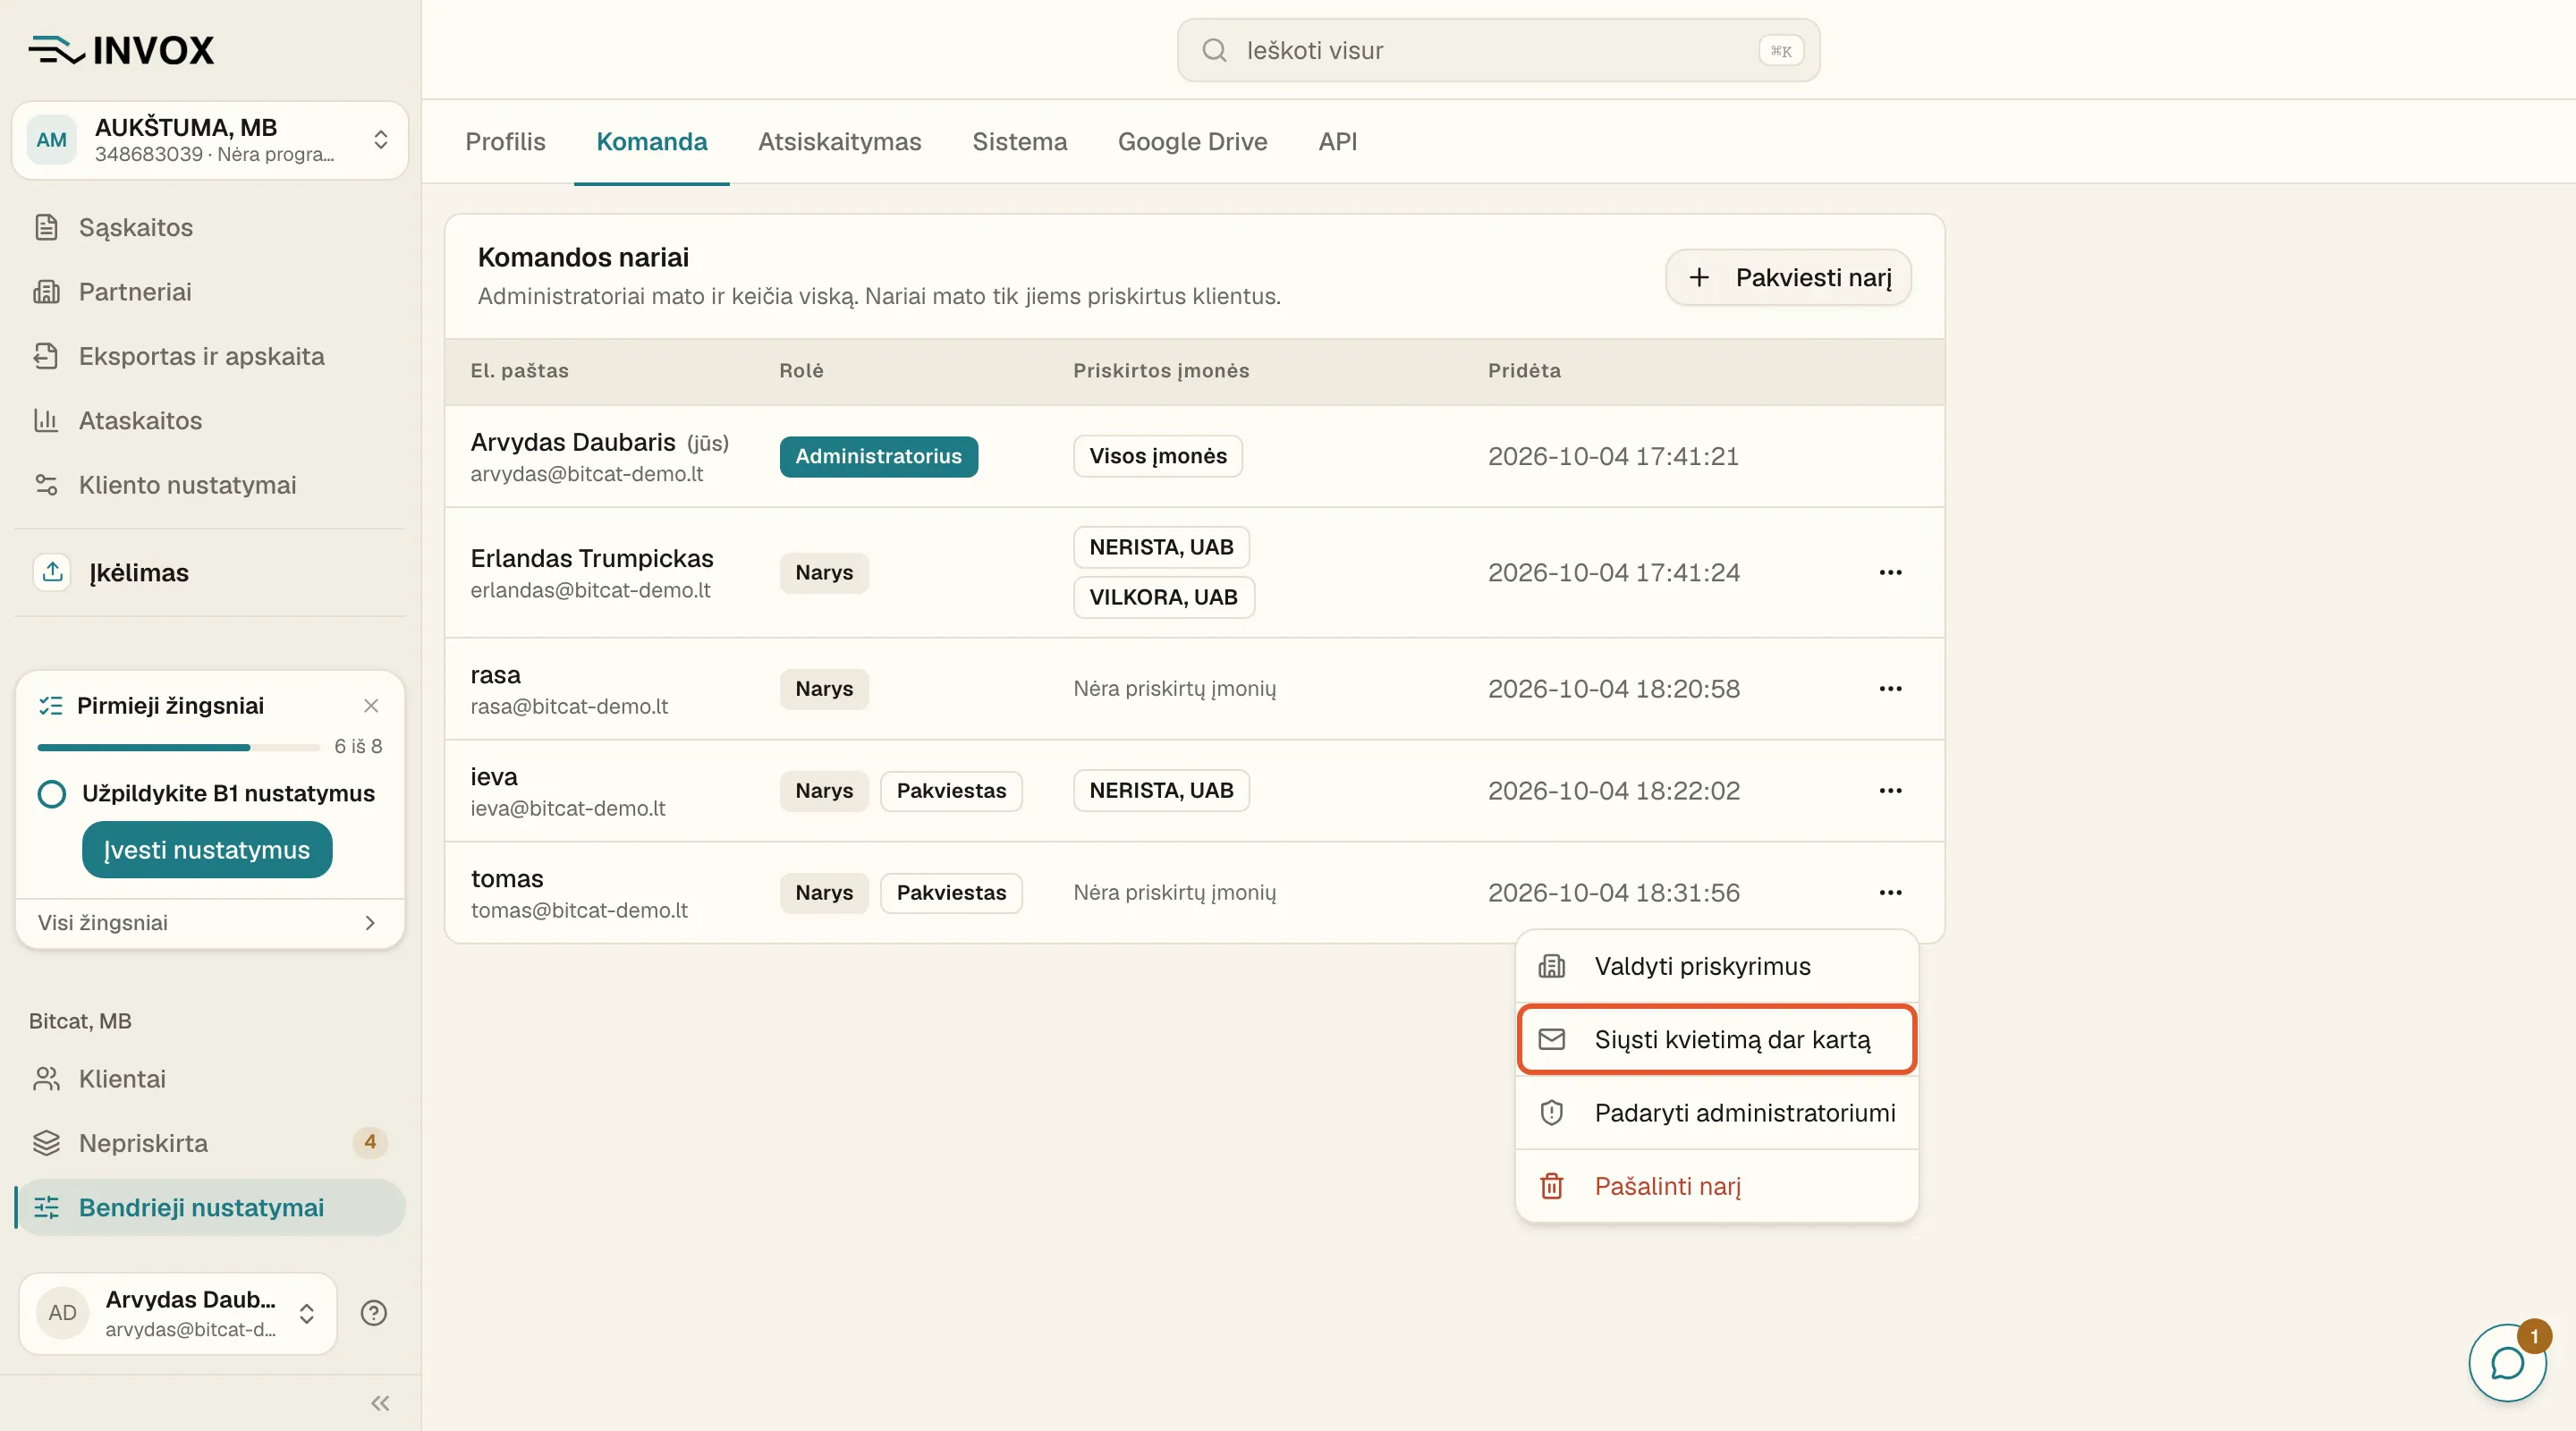Focus the Ieškoti visur search field
The width and height of the screenshot is (2576, 1431).
1498,50
